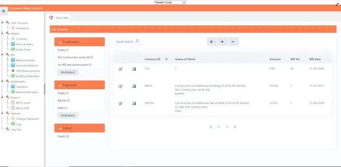
Task: Click the Quick search field
Action: [128, 41]
